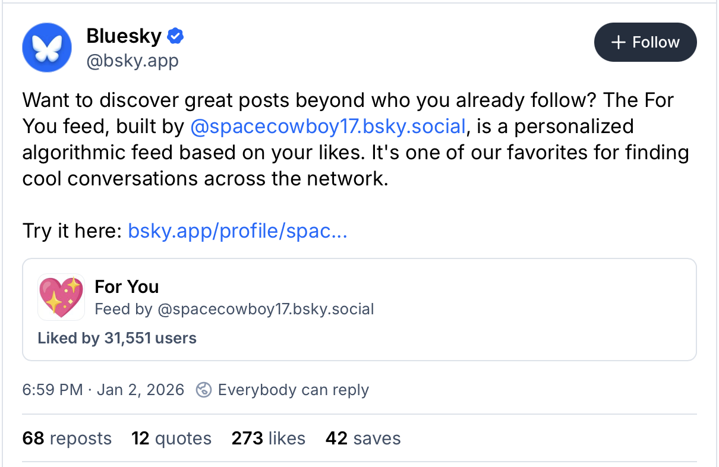Click the 42 saves count

362,438
